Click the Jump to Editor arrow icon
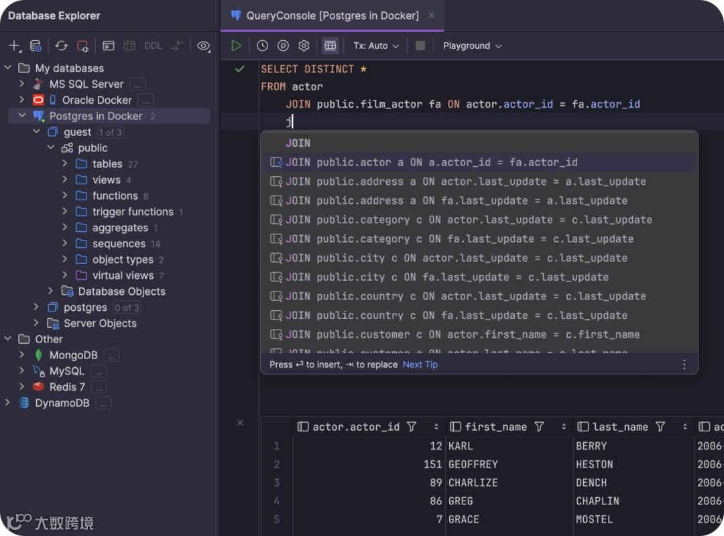The height and width of the screenshot is (536, 724). (177, 46)
